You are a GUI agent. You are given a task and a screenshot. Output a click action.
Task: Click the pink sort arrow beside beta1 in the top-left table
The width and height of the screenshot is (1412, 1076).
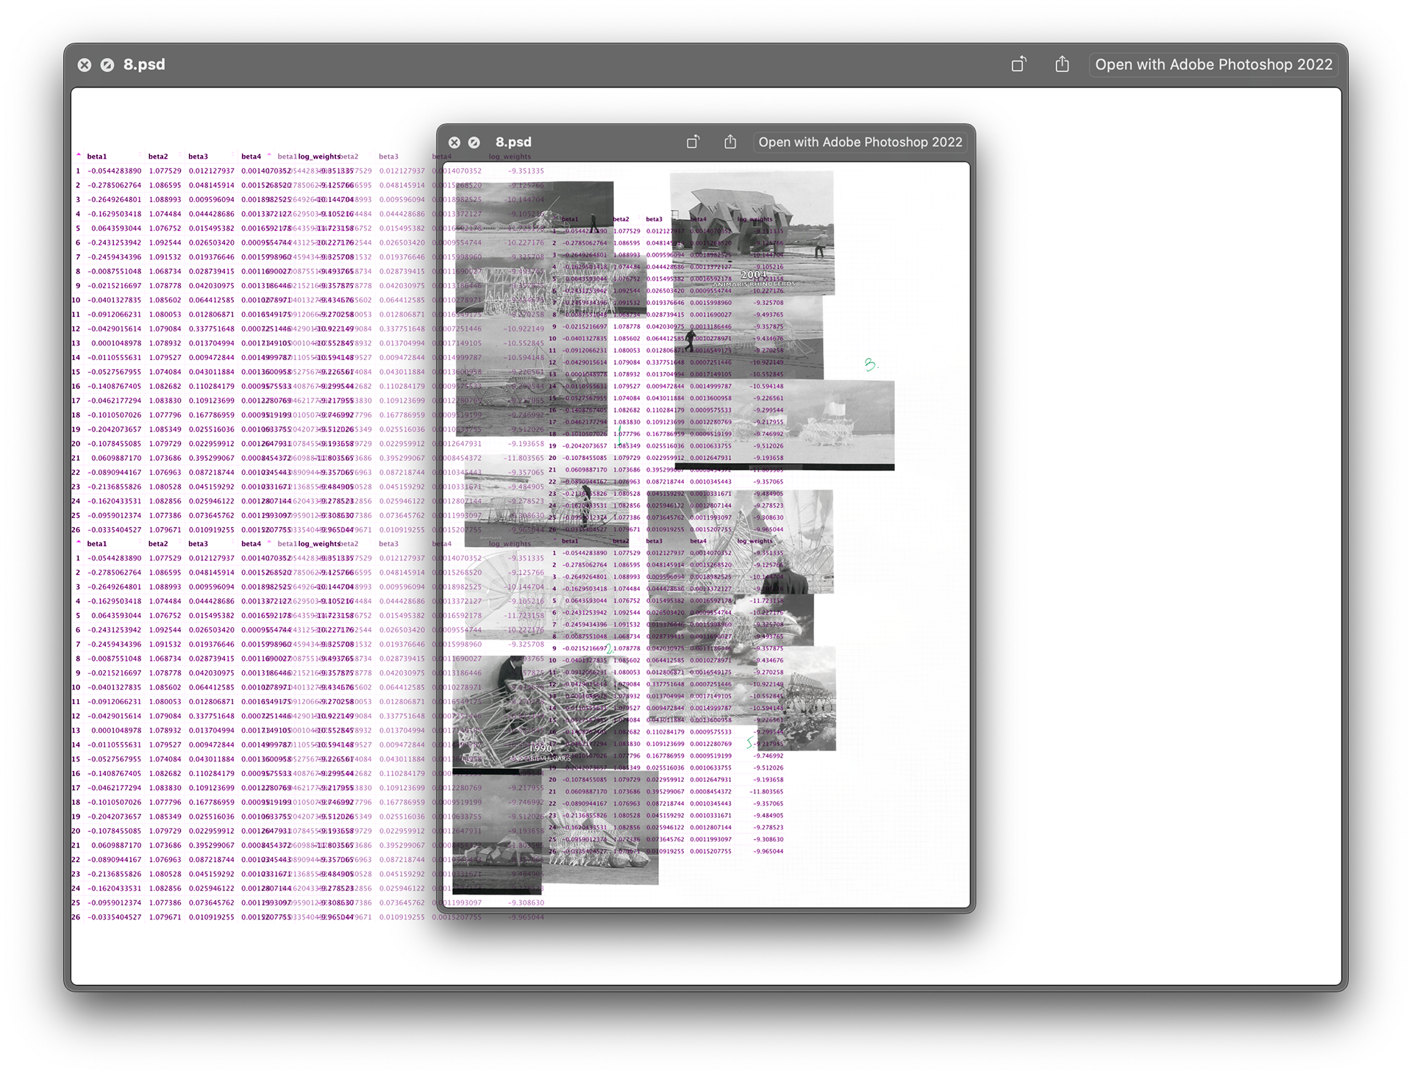pos(79,155)
